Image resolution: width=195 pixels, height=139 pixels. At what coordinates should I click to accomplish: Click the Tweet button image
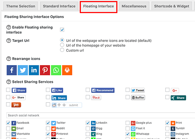(138, 90)
